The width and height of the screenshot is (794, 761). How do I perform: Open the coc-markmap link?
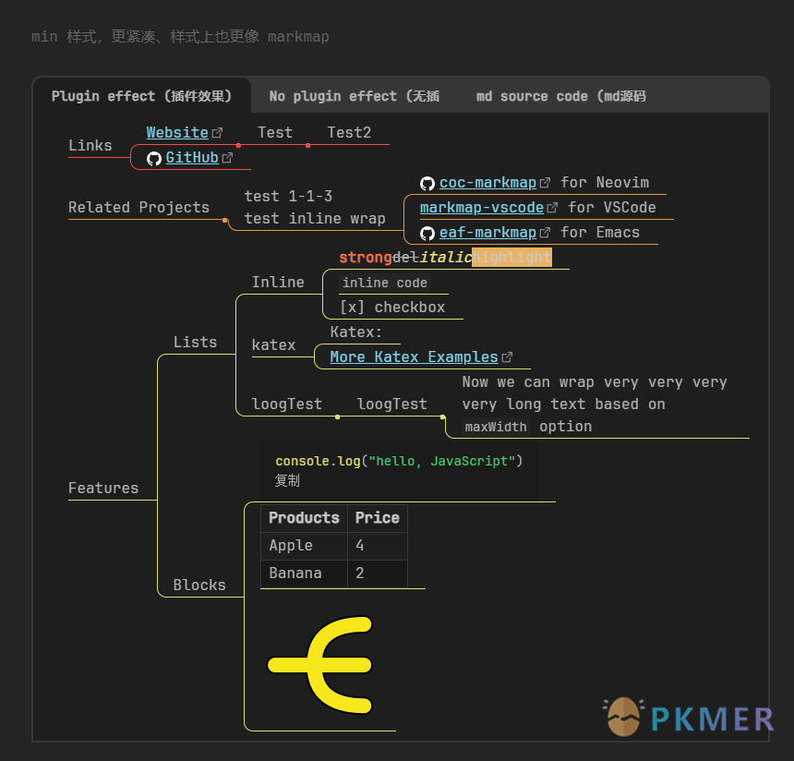[x=487, y=182]
